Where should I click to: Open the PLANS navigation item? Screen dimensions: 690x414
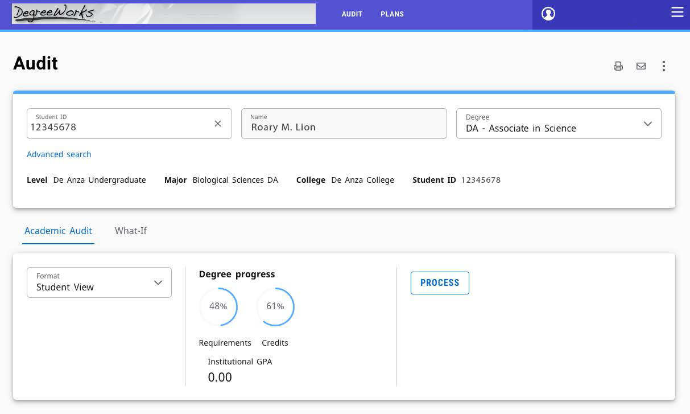(x=392, y=14)
